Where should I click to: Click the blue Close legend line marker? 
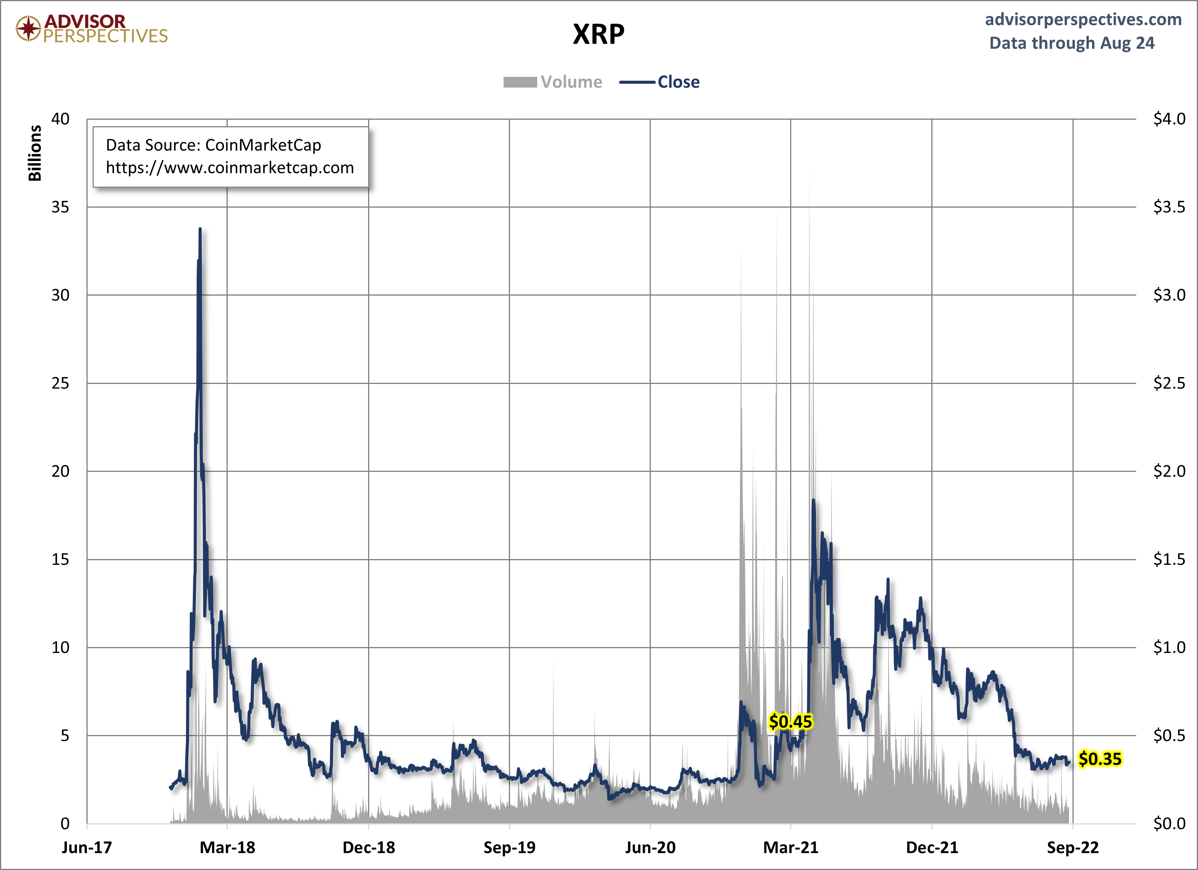[x=637, y=82]
